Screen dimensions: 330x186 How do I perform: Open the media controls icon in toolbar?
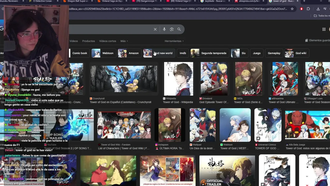pos(325,9)
